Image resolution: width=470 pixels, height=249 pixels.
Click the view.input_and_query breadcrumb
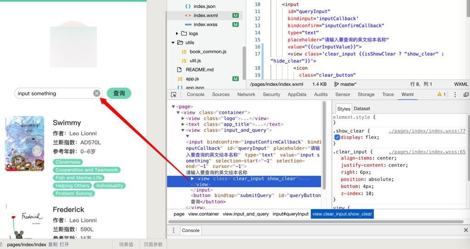click(x=246, y=214)
